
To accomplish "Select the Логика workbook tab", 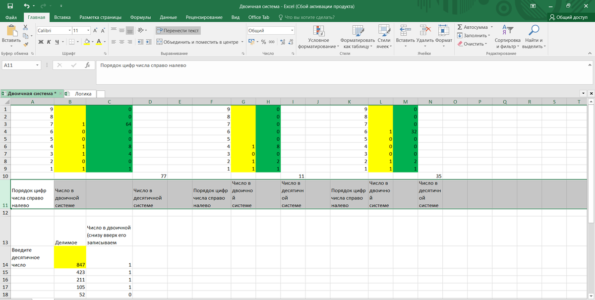I will (x=82, y=93).
